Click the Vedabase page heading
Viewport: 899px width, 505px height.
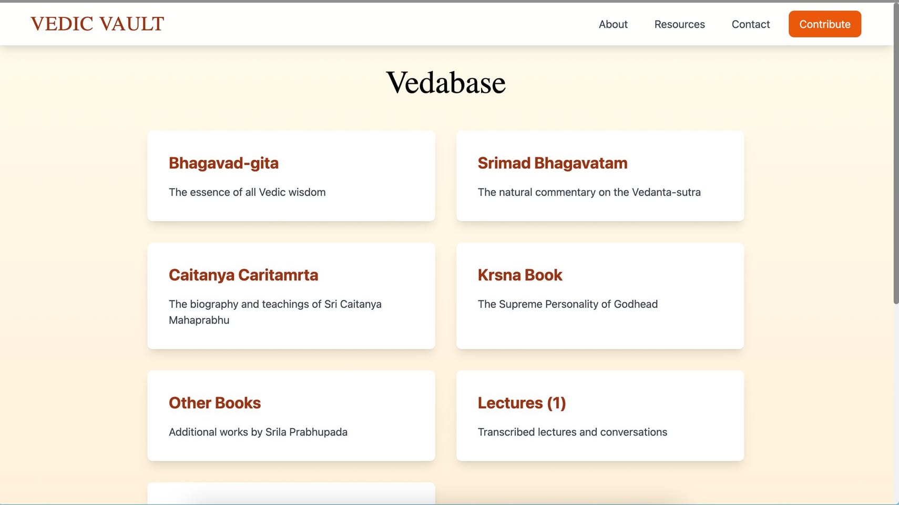coord(446,83)
